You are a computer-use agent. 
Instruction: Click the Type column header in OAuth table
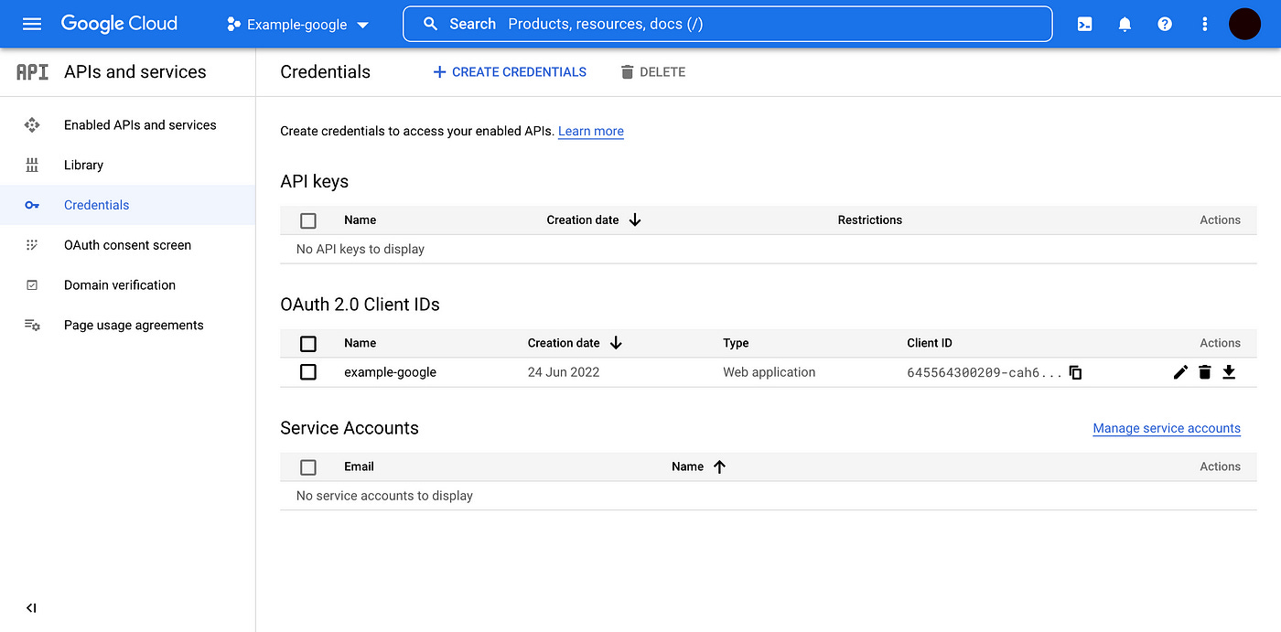736,343
